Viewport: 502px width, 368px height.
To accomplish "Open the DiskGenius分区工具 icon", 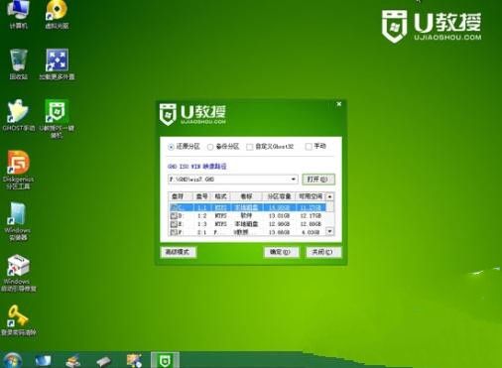I will pos(18,170).
